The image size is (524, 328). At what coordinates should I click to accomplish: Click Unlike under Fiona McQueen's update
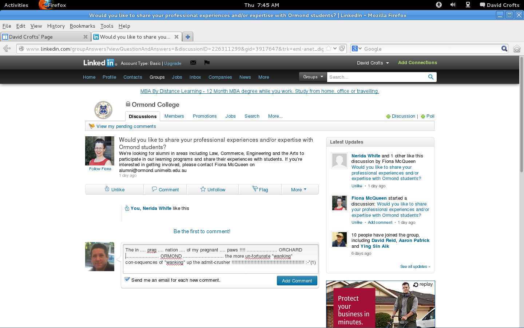[357, 222]
